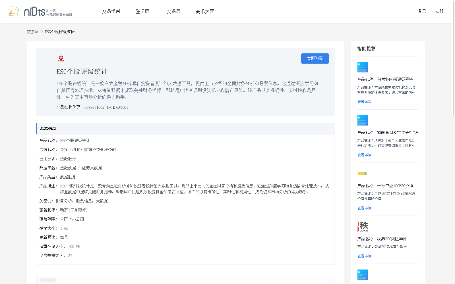Click the 注册 link
Viewport: 455px width, 284px height.
point(439,11)
